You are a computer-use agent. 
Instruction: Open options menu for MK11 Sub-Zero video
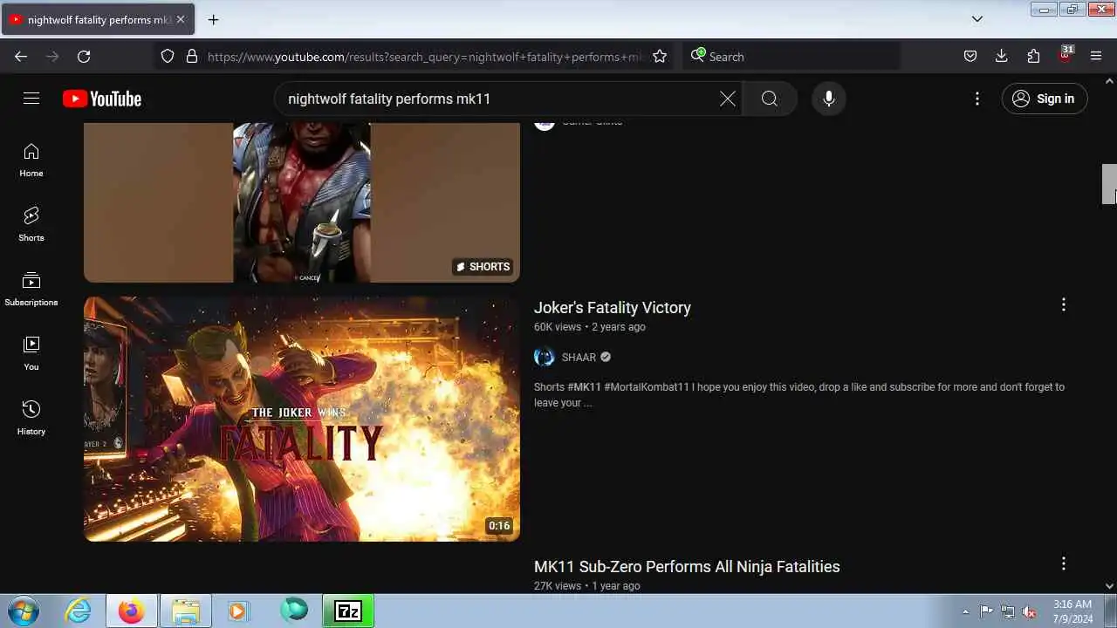pos(1063,563)
